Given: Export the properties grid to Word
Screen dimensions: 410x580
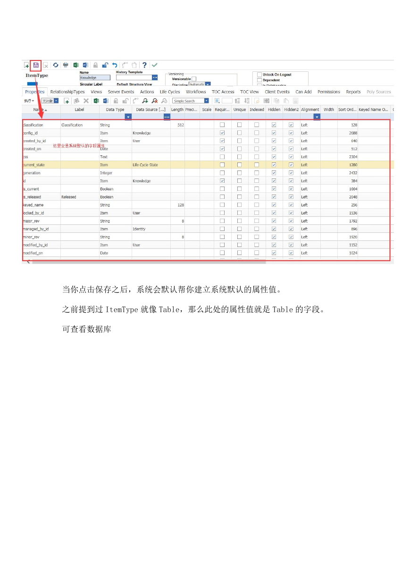Looking at the screenshot, I should [106, 101].
